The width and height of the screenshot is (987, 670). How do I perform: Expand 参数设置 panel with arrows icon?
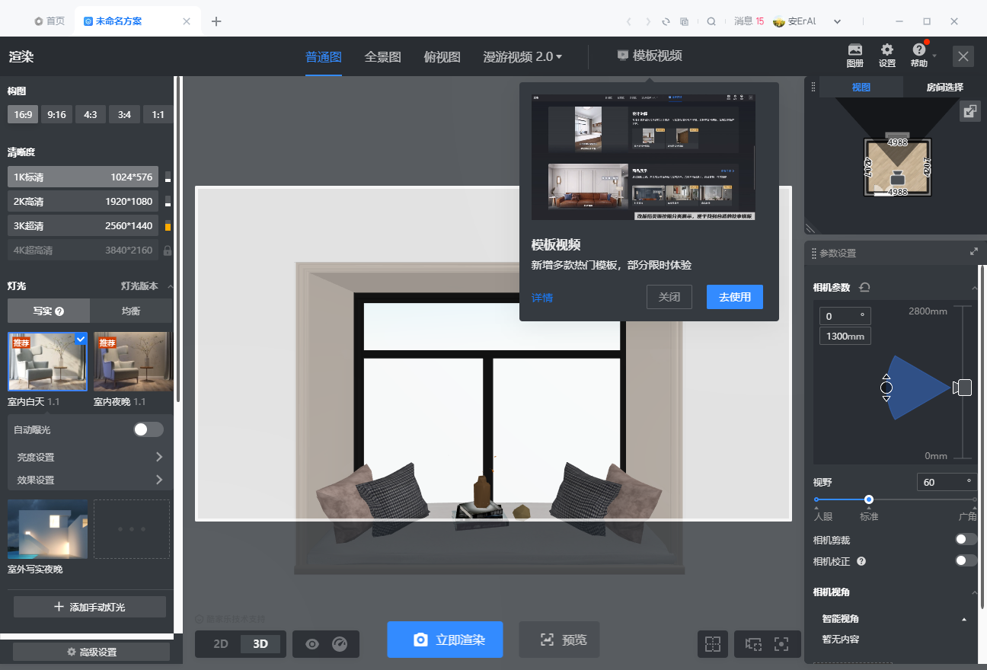973,251
